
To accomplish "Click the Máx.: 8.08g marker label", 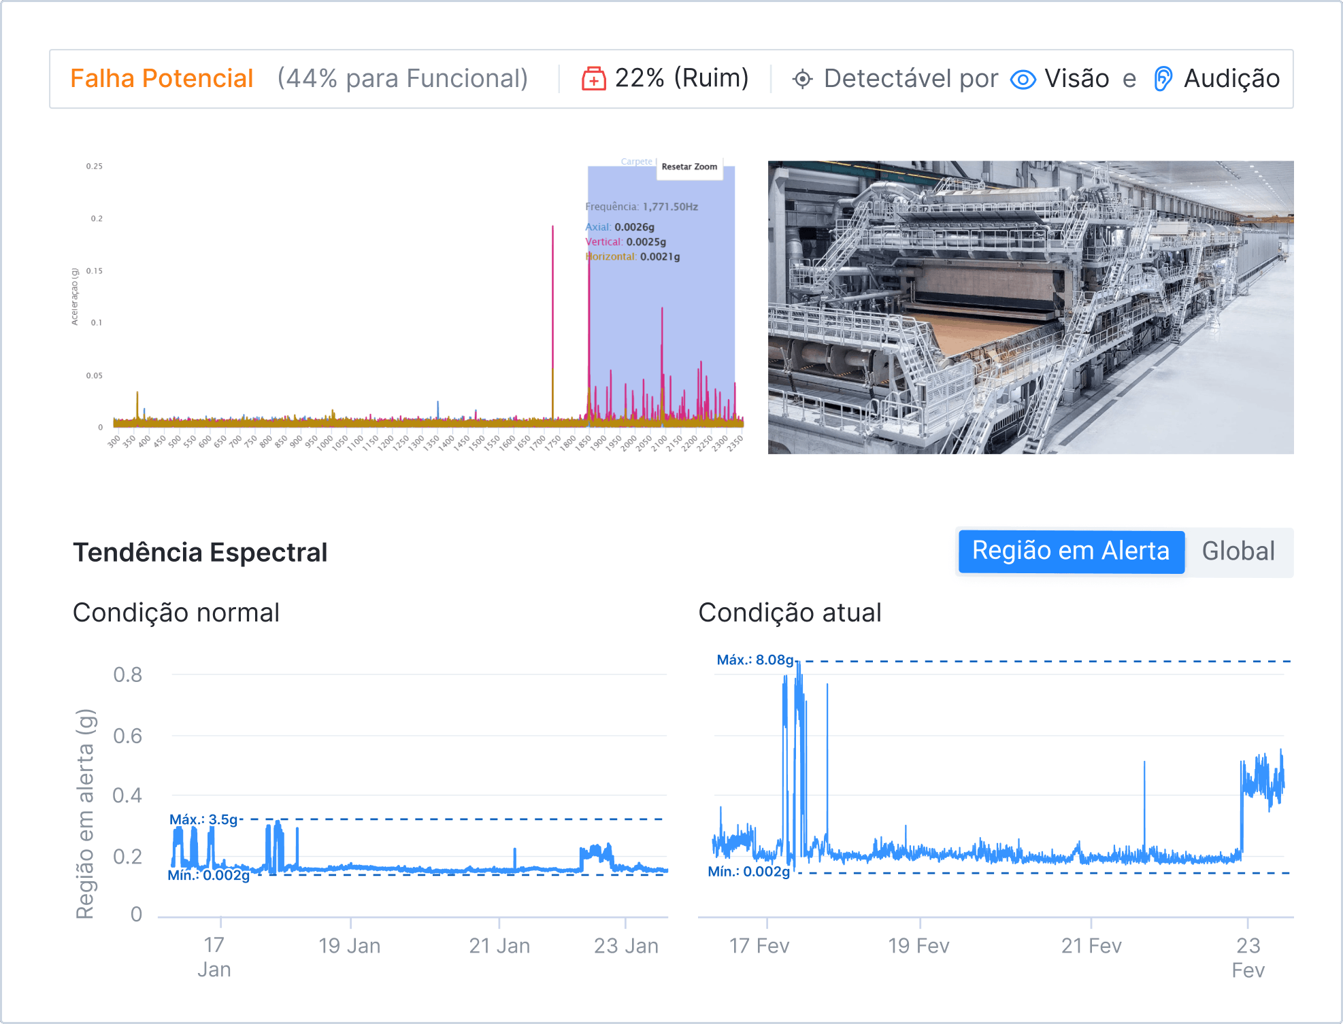I will click(x=755, y=660).
